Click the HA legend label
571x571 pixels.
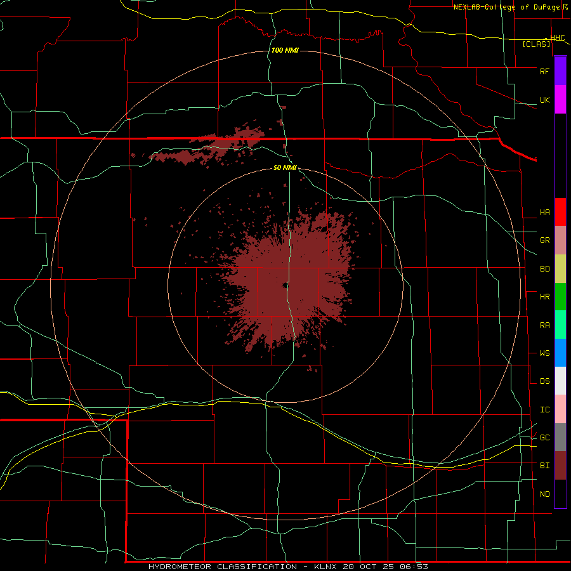[544, 213]
